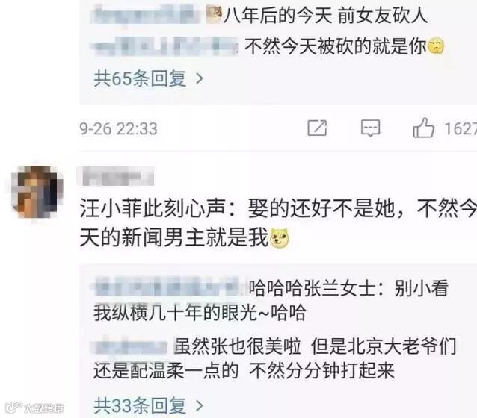
Task: Click the chevron after 共65条回复
Action: point(200,79)
